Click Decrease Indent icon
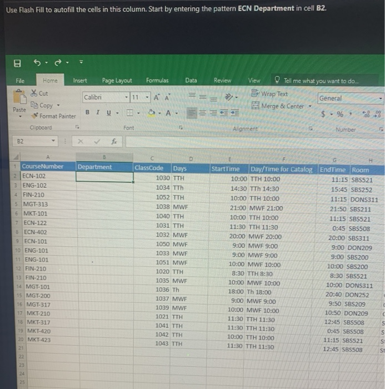The width and height of the screenshot is (385, 389). coord(224,113)
